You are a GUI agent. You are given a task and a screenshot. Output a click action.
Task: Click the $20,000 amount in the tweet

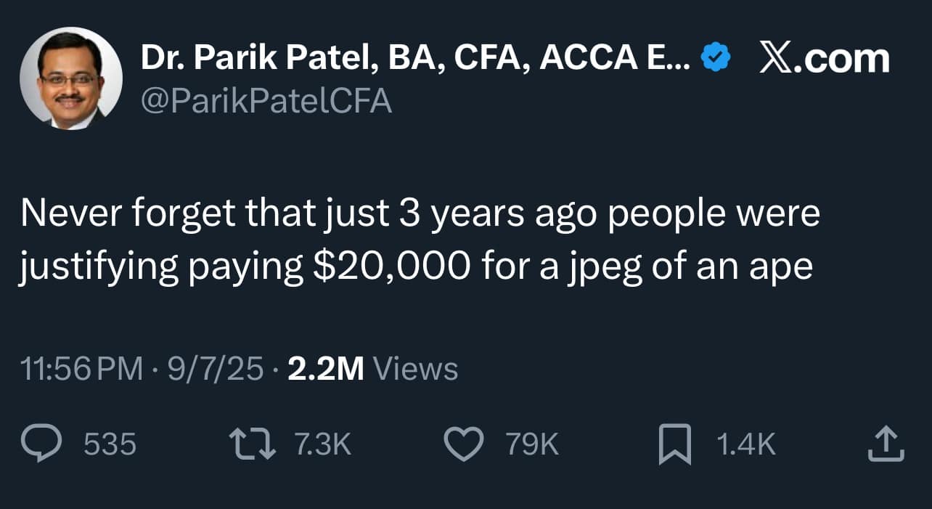pos(391,267)
